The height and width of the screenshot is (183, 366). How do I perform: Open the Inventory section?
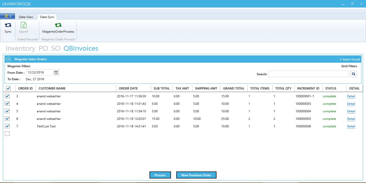(20, 48)
